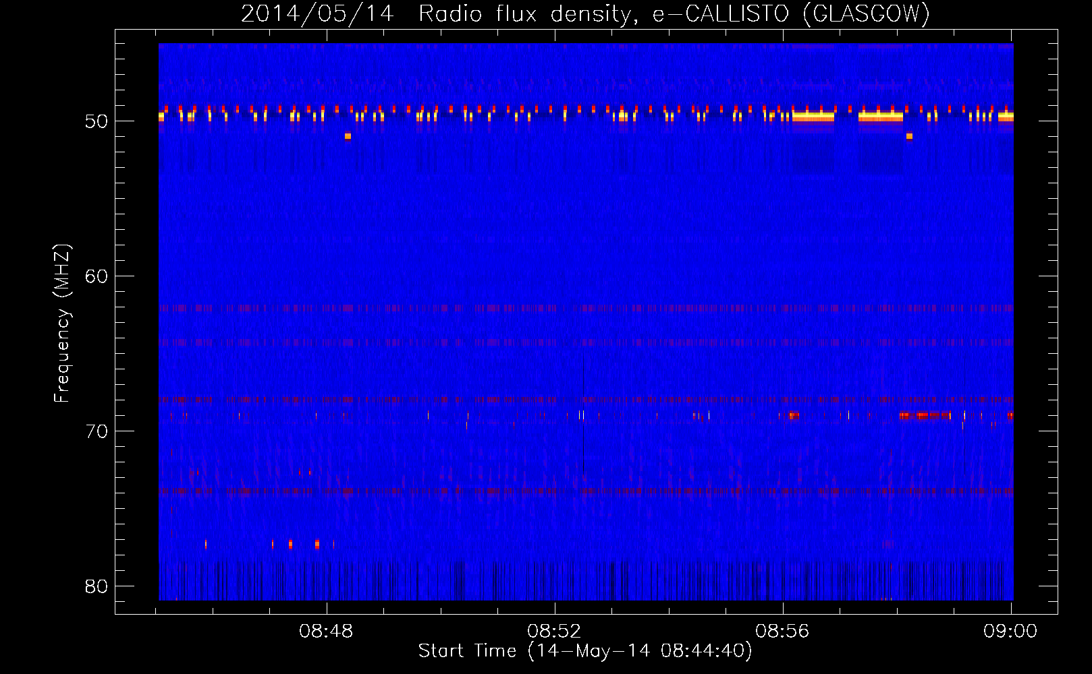Click the frequency tick label '70'
The width and height of the screenshot is (1092, 674).
[x=97, y=431]
